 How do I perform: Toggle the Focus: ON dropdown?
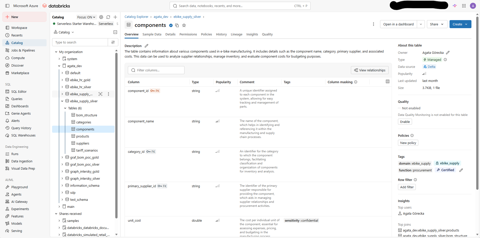pos(86,17)
